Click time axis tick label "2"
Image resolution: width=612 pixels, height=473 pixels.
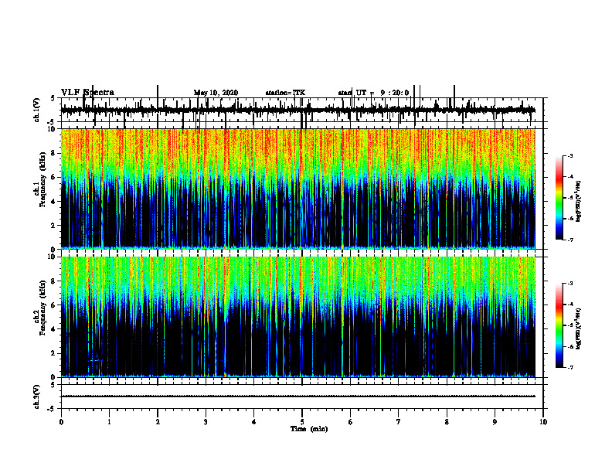(158, 422)
